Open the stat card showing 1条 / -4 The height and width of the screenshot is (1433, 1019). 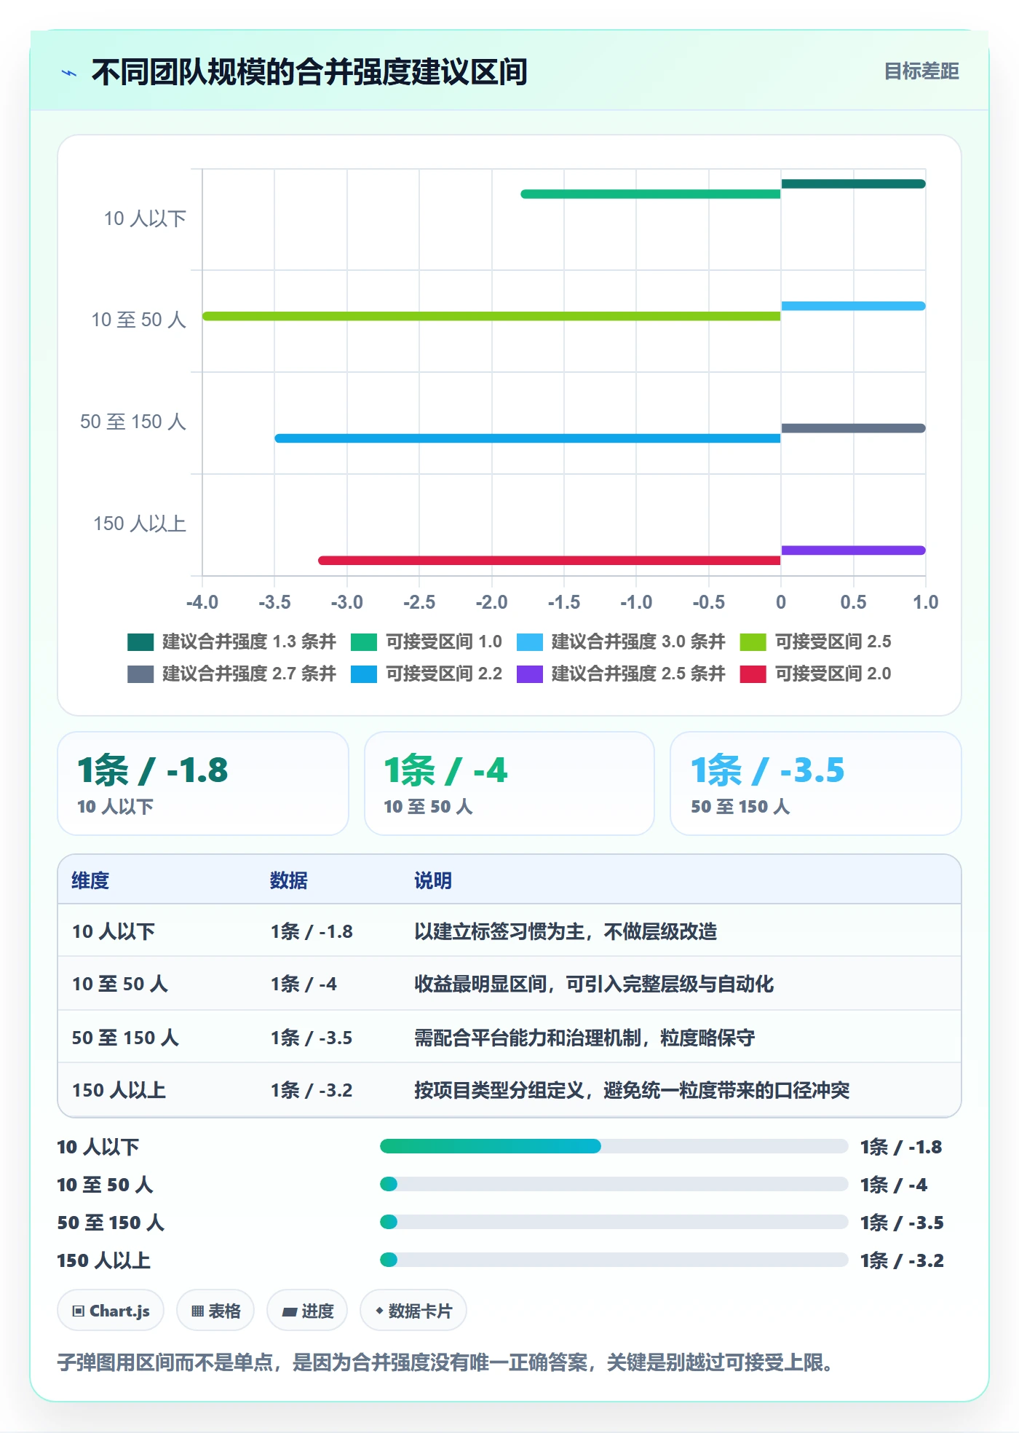(509, 783)
